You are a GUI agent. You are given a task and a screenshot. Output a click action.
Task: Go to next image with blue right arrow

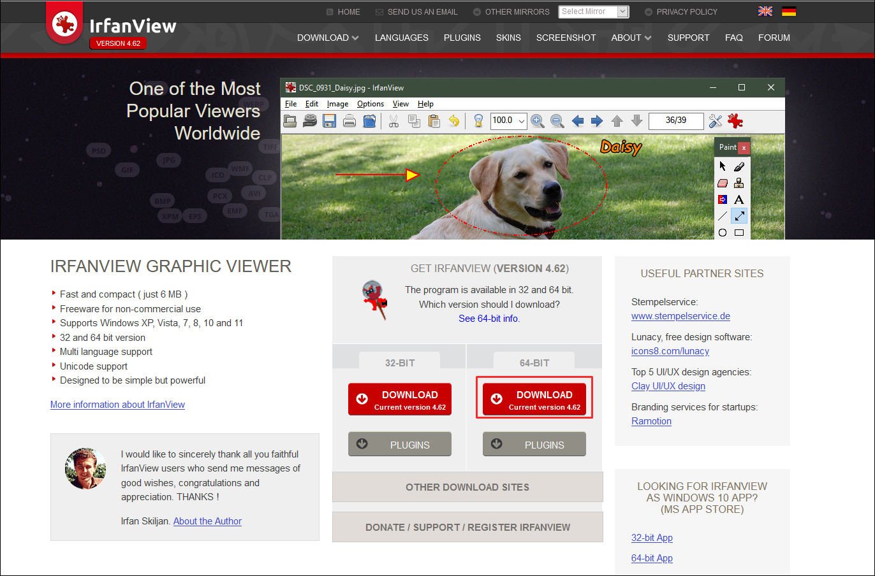[597, 121]
